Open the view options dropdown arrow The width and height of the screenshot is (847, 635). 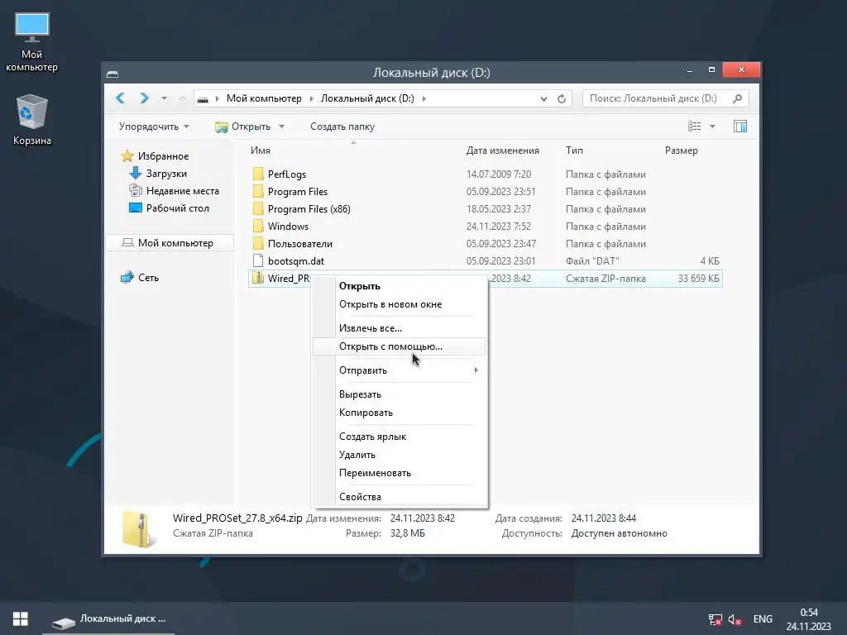point(712,127)
